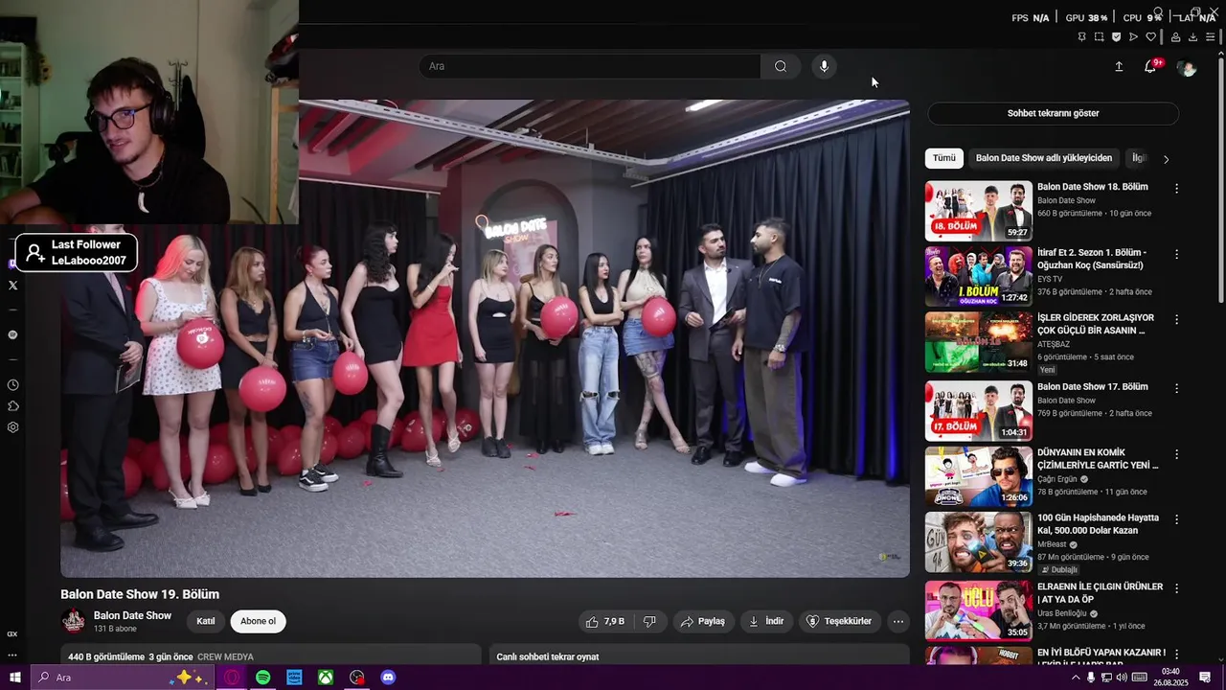Open the Opera sidebar history clock
Viewport: 1226px width, 690px height.
pos(12,384)
